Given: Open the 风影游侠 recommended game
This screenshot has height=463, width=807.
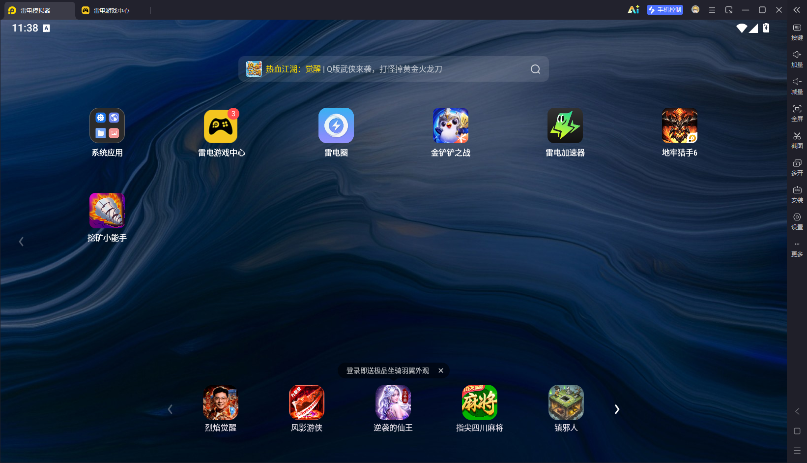Looking at the screenshot, I should 307,402.
